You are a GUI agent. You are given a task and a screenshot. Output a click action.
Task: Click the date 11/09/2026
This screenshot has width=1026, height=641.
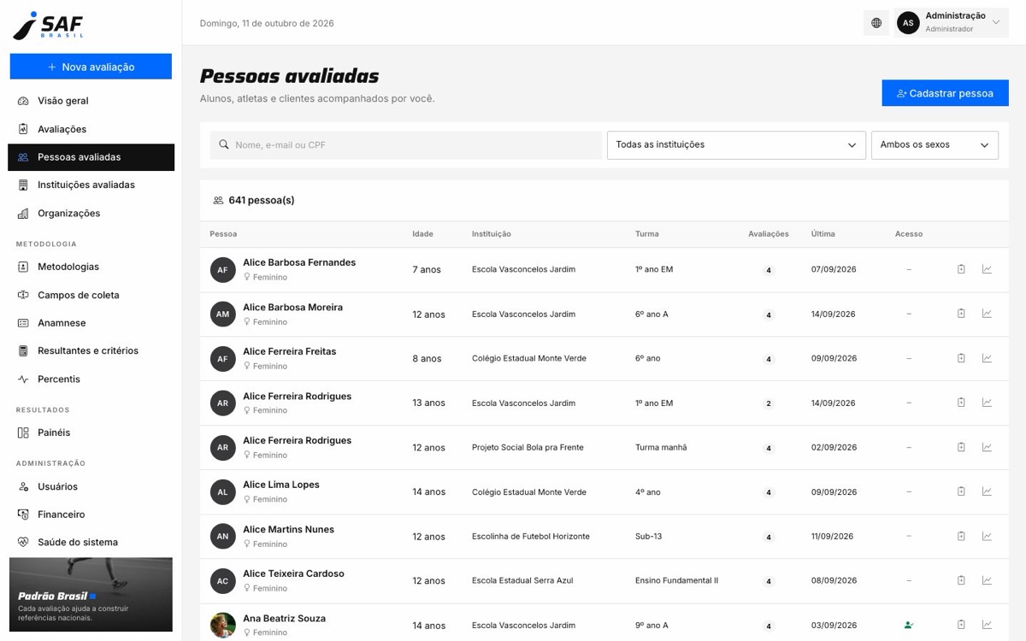pyautogui.click(x=832, y=537)
